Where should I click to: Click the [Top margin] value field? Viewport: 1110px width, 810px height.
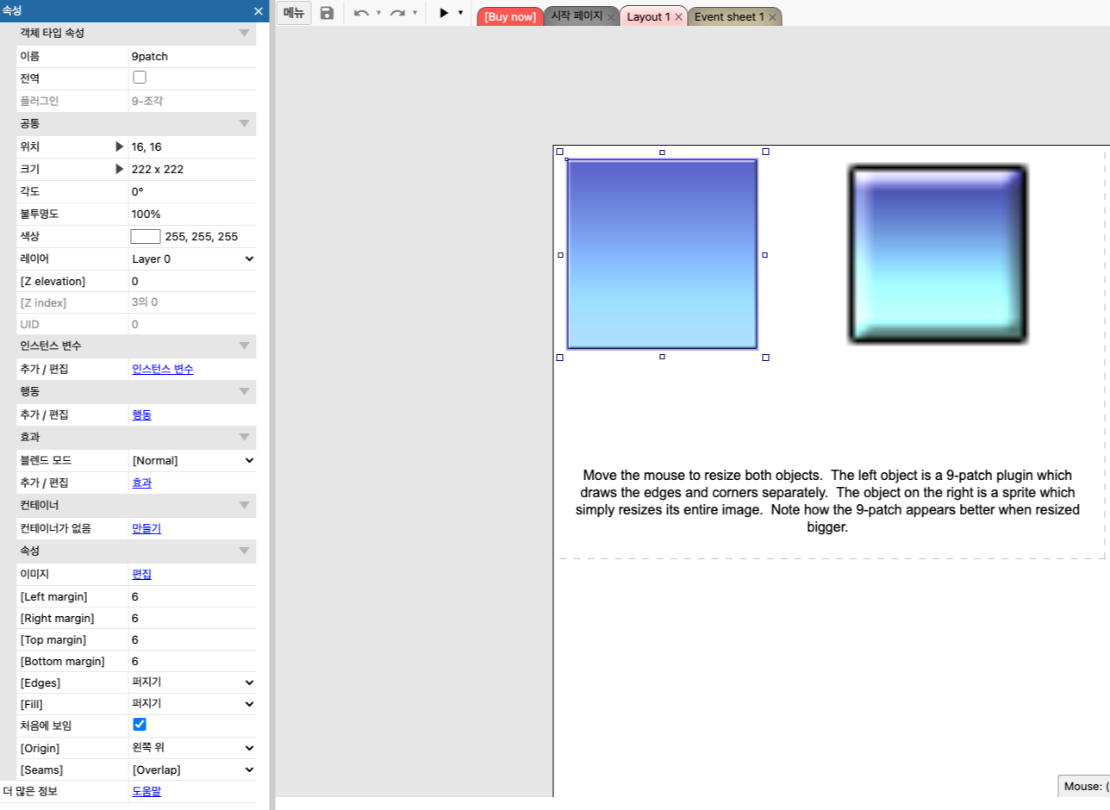pyautogui.click(x=192, y=640)
